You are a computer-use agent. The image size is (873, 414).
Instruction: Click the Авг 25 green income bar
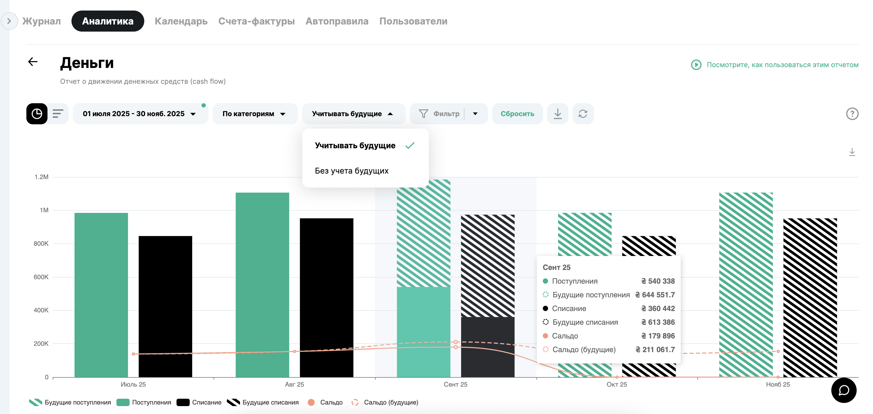tap(262, 284)
